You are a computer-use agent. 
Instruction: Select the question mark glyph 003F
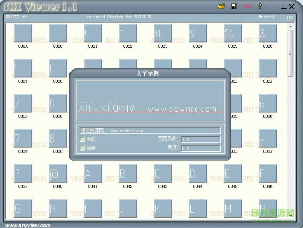23,173
